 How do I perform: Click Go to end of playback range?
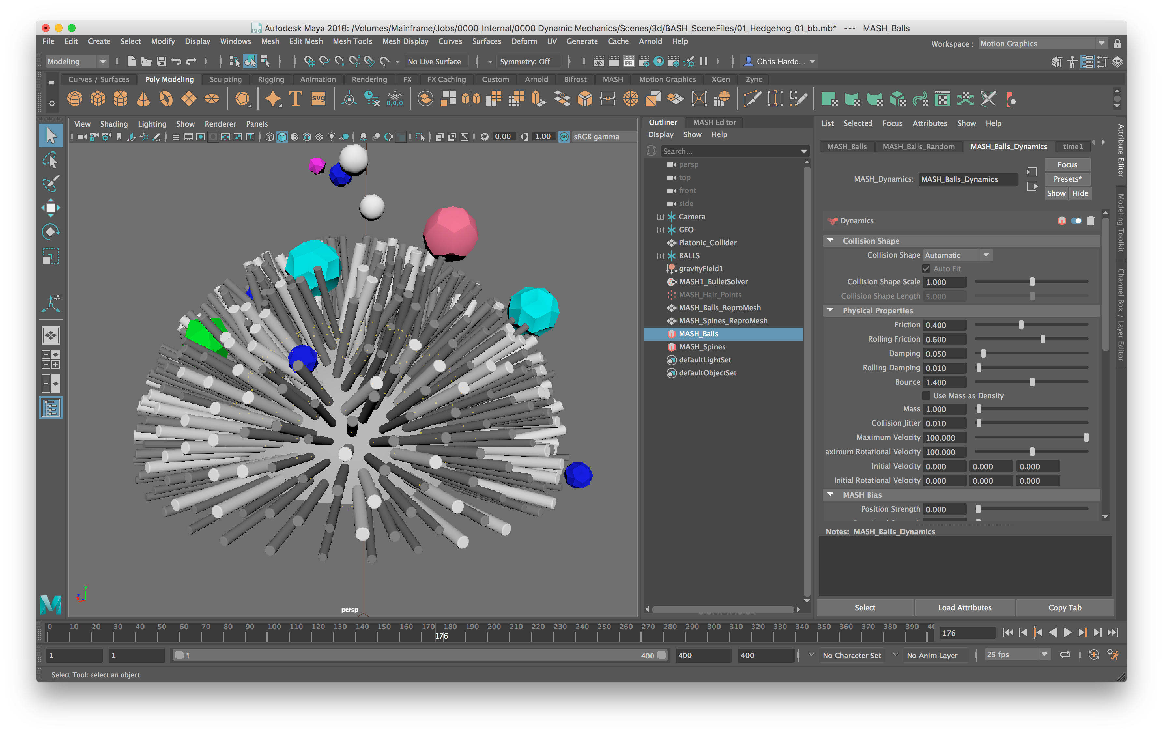point(1112,633)
